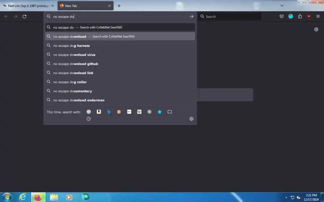Pick the gray magnifier search engine icon
Screen dimensions: 324x202
(x=149, y=112)
